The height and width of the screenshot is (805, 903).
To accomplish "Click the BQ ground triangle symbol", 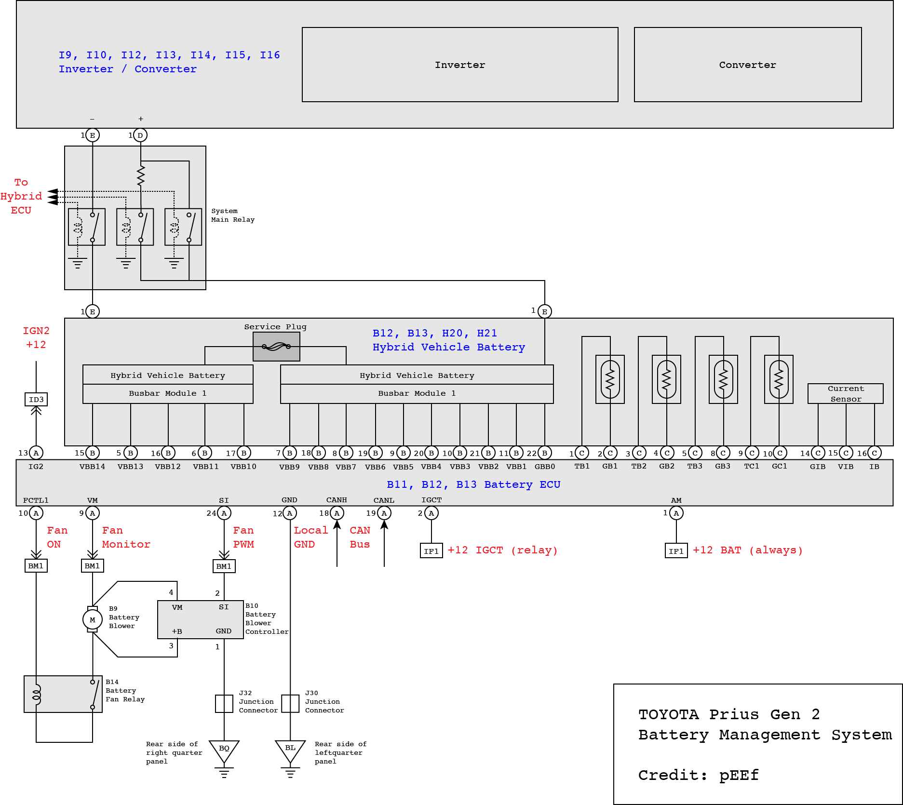I will tap(224, 752).
